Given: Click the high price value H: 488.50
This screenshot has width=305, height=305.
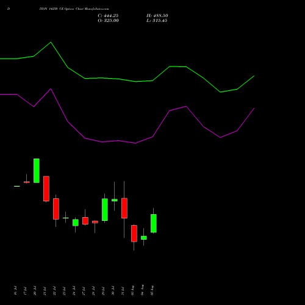Looking at the screenshot, I should [x=157, y=16].
